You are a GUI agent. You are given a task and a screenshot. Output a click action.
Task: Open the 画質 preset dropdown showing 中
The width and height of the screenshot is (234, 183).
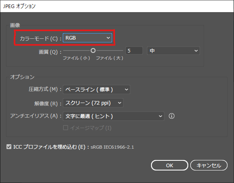[x=173, y=51]
